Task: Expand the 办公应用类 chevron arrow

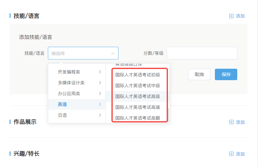Action: coord(100,94)
